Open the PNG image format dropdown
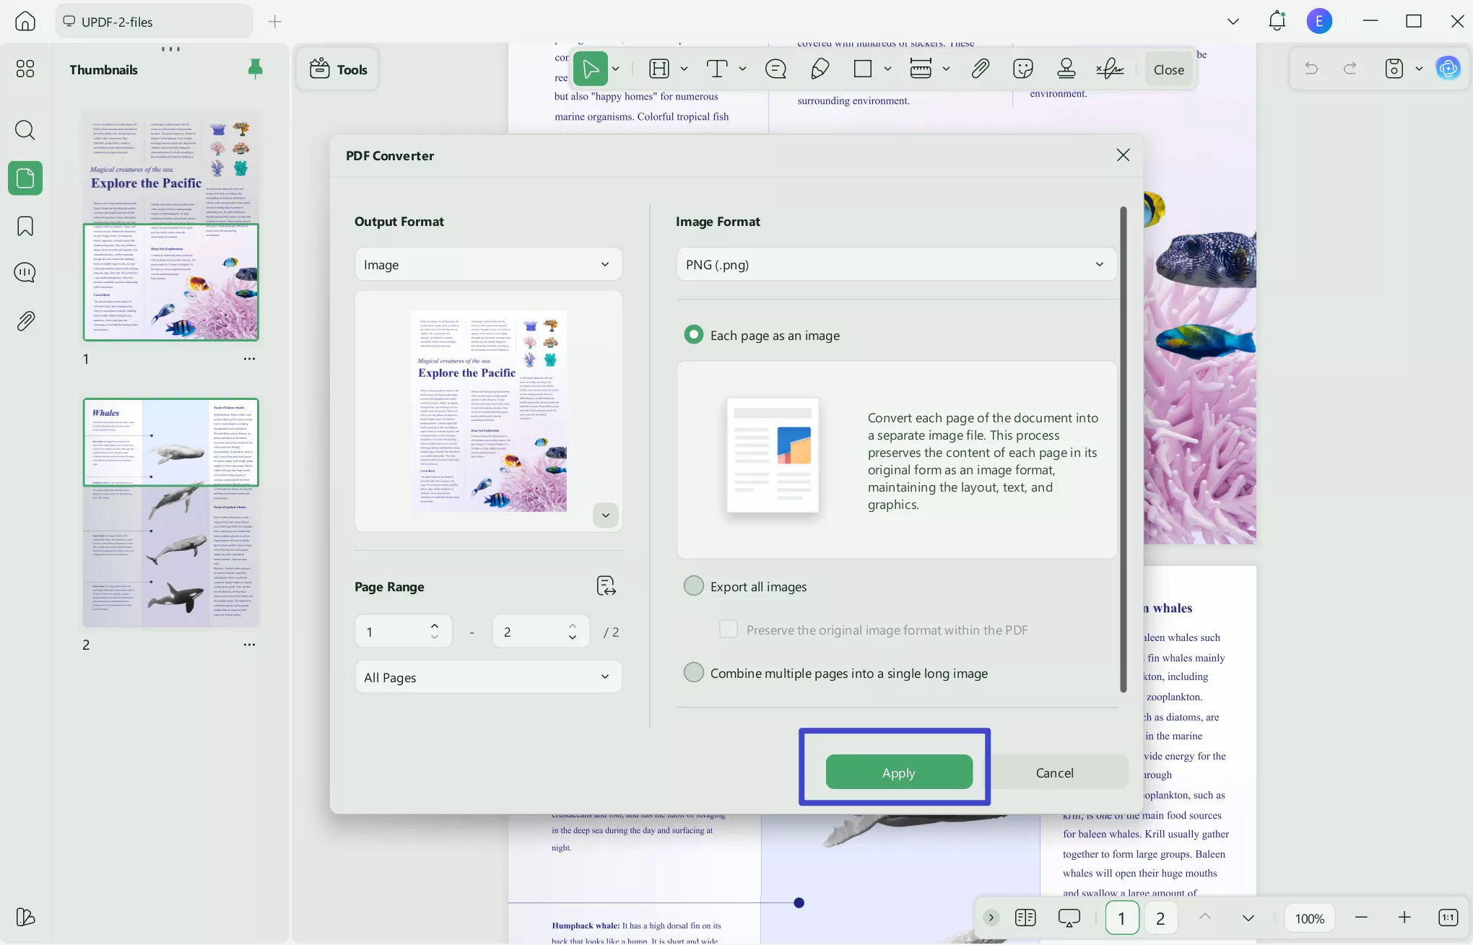The height and width of the screenshot is (945, 1473). [x=894, y=264]
